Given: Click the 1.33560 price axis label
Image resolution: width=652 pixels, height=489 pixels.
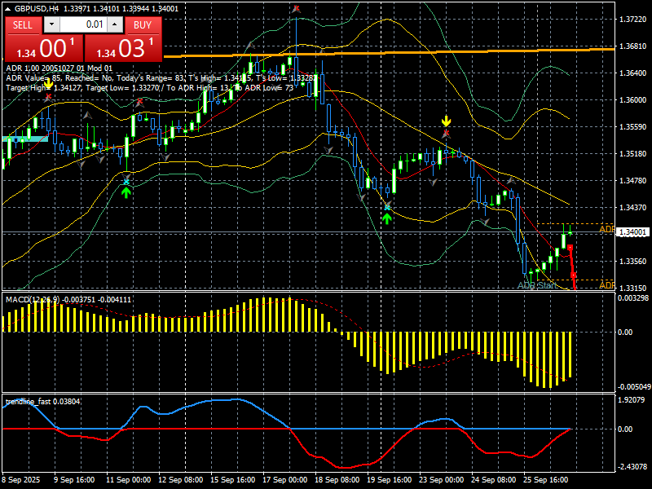Looking at the screenshot, I should [633, 261].
